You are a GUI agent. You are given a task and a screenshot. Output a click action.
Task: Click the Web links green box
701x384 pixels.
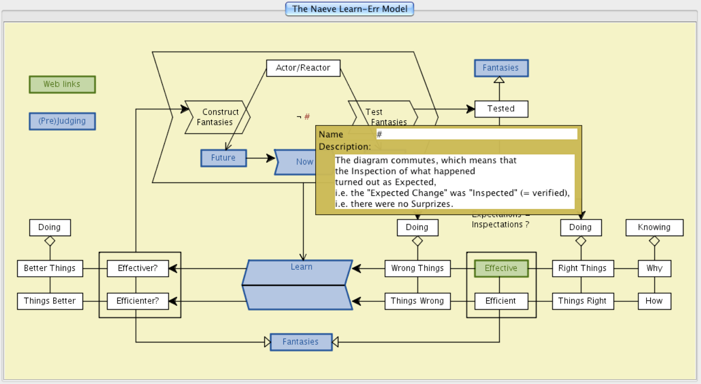[62, 84]
